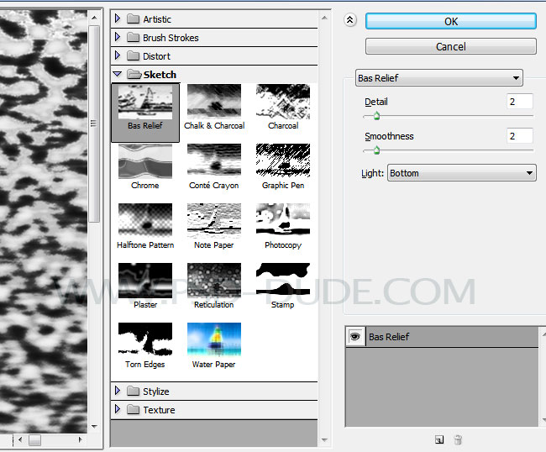Screen dimensions: 546x452
Task: Toggle visibility eye of Bas Relief layer
Action: 355,337
